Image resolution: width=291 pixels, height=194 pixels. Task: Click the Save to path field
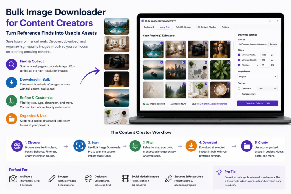253,44
